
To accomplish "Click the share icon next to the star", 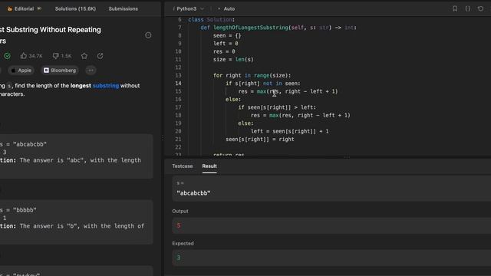I will 101,56.
